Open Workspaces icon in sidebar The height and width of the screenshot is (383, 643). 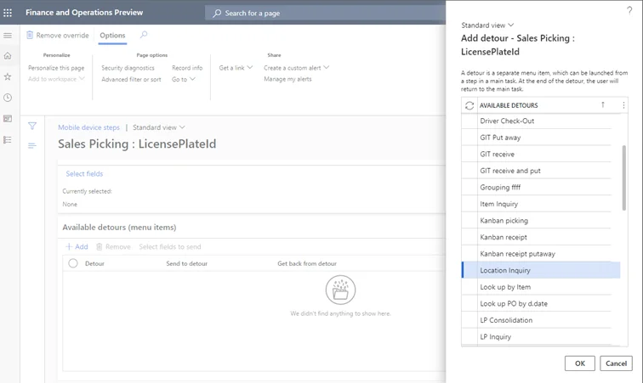(8, 119)
